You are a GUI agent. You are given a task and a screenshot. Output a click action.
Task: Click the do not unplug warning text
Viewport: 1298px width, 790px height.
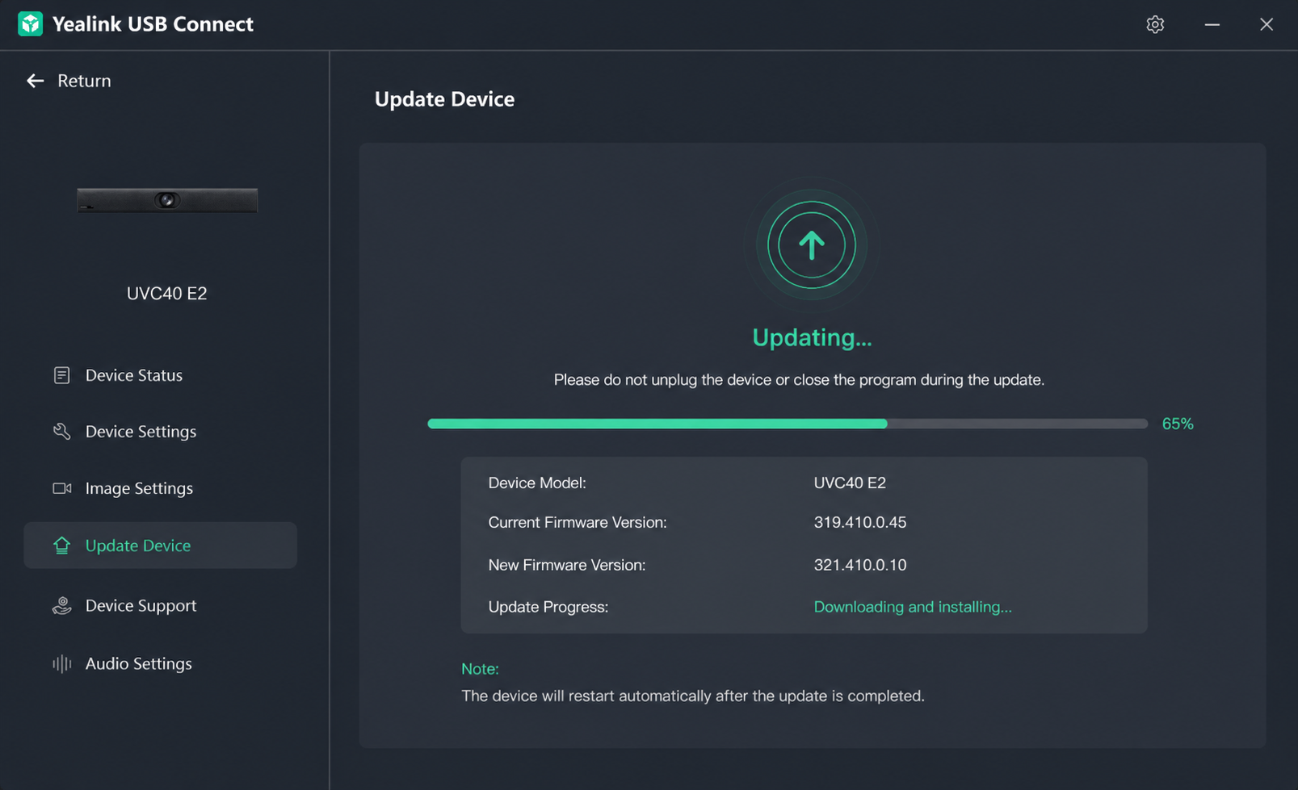coord(799,379)
